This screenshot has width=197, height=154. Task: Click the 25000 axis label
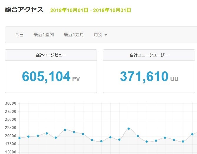[11, 120]
